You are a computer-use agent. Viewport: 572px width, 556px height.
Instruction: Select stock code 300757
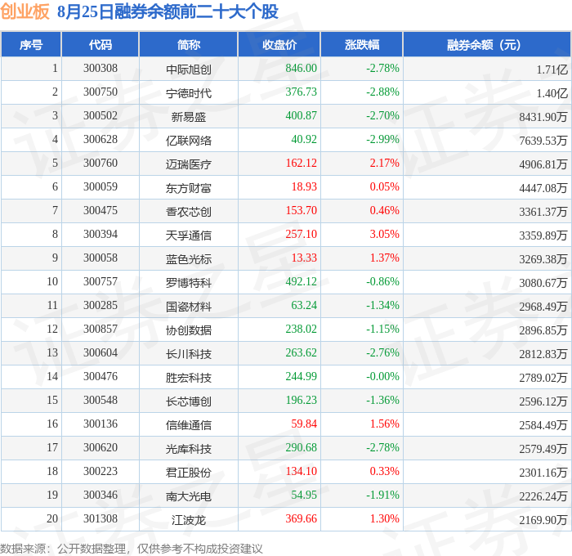(x=101, y=281)
